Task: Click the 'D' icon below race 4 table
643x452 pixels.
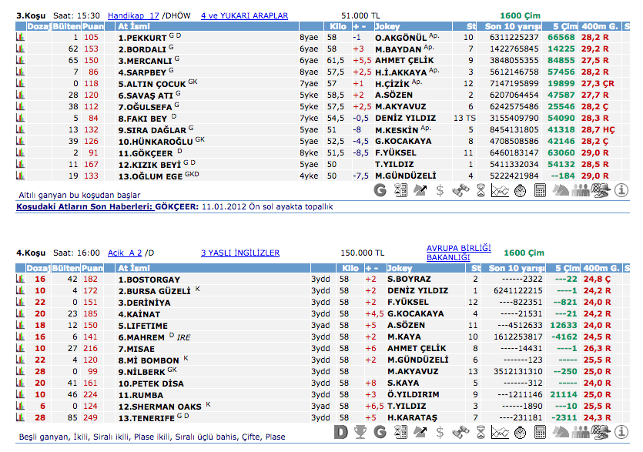Action: (x=341, y=431)
